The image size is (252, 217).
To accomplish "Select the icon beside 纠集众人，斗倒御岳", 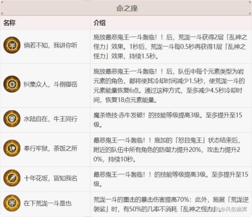I will [12, 84].
